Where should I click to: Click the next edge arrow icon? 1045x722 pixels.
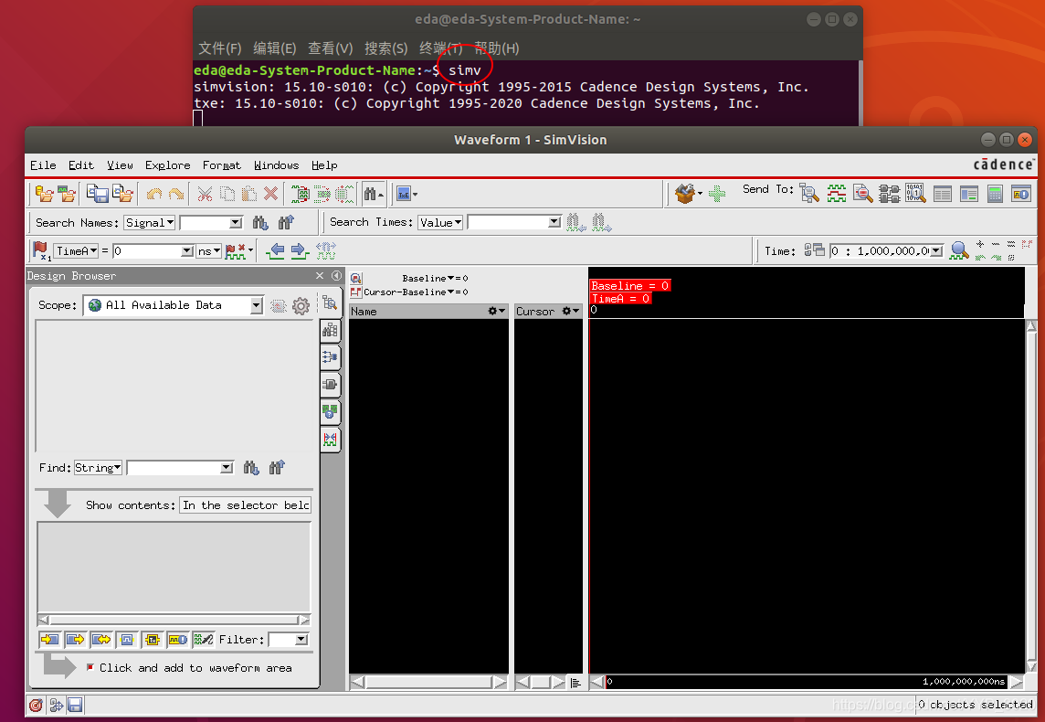[300, 250]
